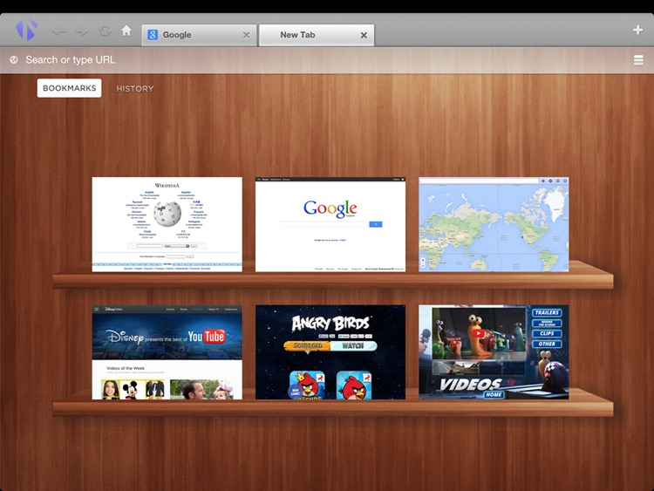Reload the page with the refresh icon
This screenshot has height=491, width=654.
(x=105, y=31)
